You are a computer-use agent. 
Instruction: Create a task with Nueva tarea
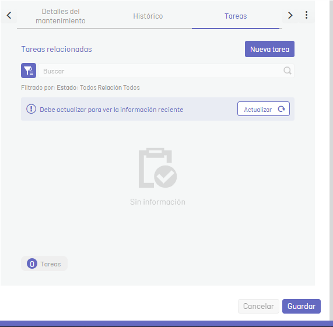269,49
